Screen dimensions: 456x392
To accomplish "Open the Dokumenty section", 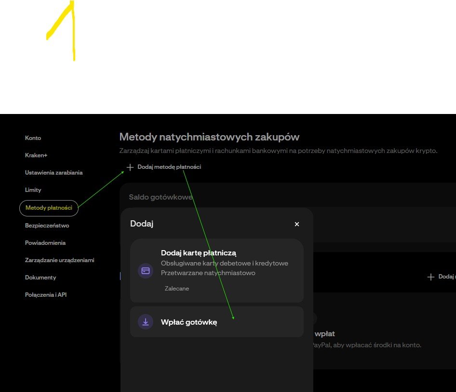I will [x=40, y=278].
